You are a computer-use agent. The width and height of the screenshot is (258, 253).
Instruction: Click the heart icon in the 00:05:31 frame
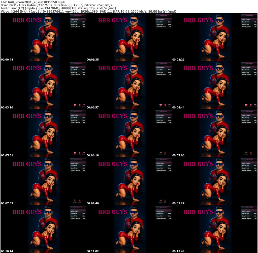75,153
